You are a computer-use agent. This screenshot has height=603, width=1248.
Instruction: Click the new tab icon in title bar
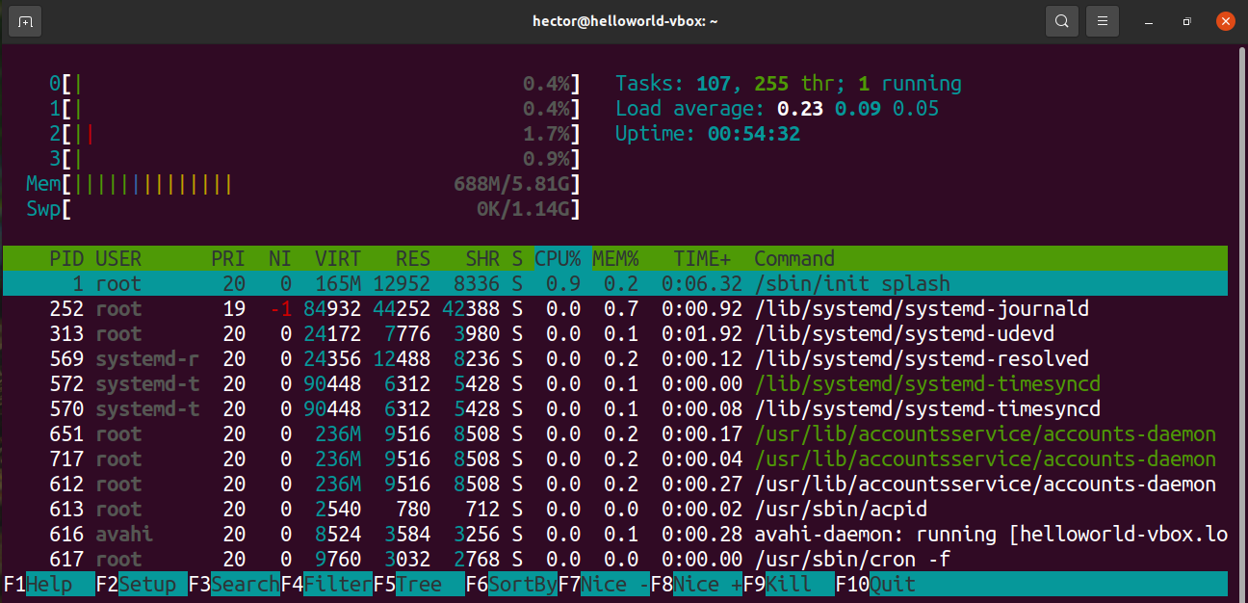pyautogui.click(x=25, y=21)
